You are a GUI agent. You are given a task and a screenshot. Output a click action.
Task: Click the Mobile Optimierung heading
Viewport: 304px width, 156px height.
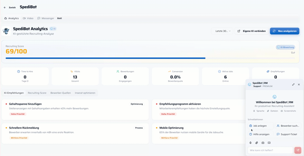coord(171,128)
